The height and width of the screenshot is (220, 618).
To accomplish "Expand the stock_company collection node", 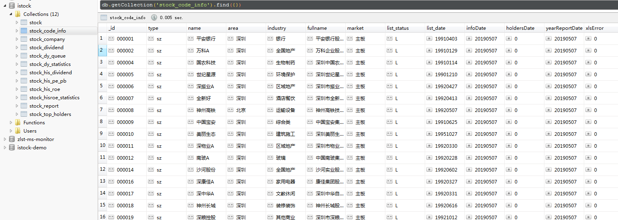I will click(17, 39).
